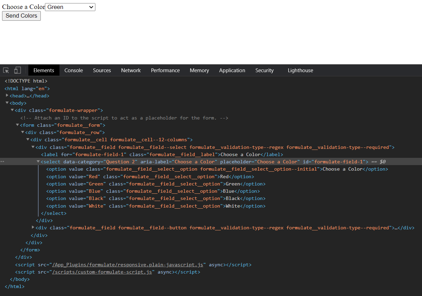
Task: Open the Lighthouse tab
Action: pyautogui.click(x=300, y=70)
